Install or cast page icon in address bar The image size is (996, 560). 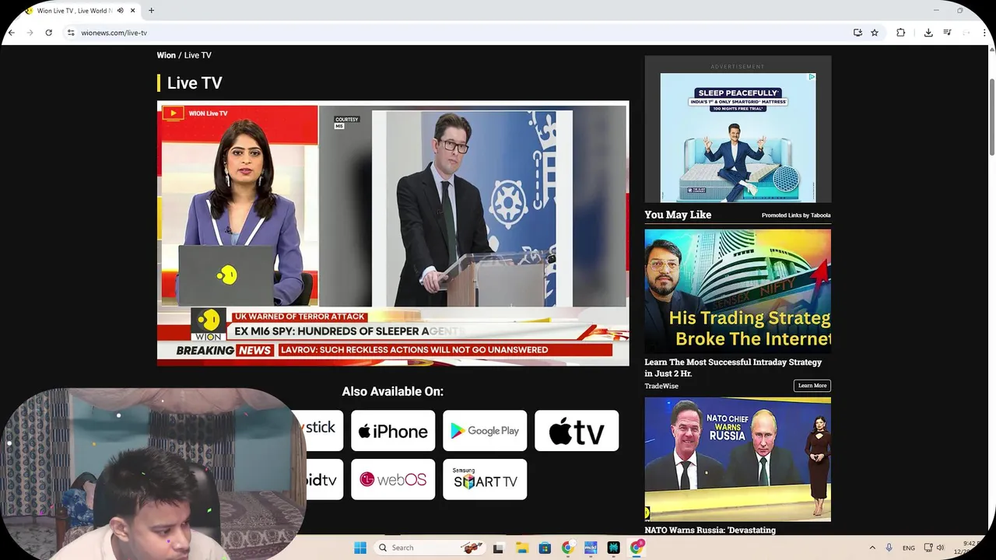857,33
